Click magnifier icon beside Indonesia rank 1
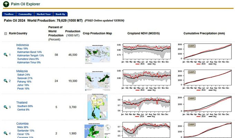This screenshot has width=235, height=138. 6,55
